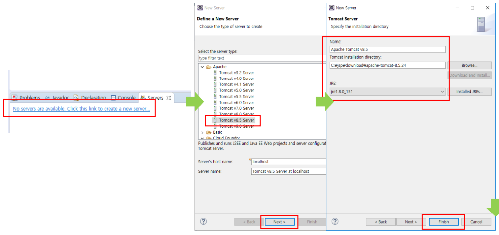This screenshot has height=235, width=499.
Task: Switch to the Problems tab
Action: pyautogui.click(x=26, y=98)
